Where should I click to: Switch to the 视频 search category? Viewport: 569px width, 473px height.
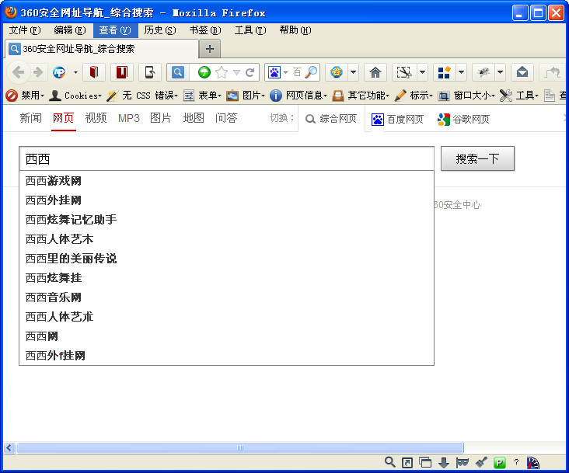[x=96, y=118]
